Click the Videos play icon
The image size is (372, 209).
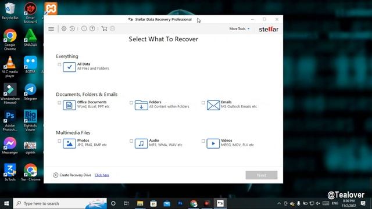[x=213, y=143]
